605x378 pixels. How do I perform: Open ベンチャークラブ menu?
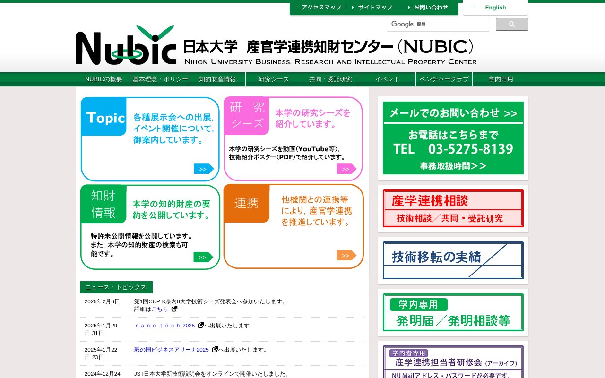coord(444,79)
